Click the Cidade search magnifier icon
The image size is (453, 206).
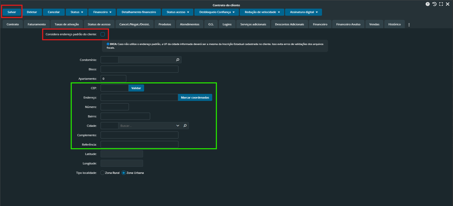pos(185,126)
